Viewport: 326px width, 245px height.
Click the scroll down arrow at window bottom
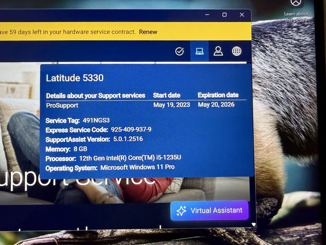pyautogui.click(x=253, y=225)
